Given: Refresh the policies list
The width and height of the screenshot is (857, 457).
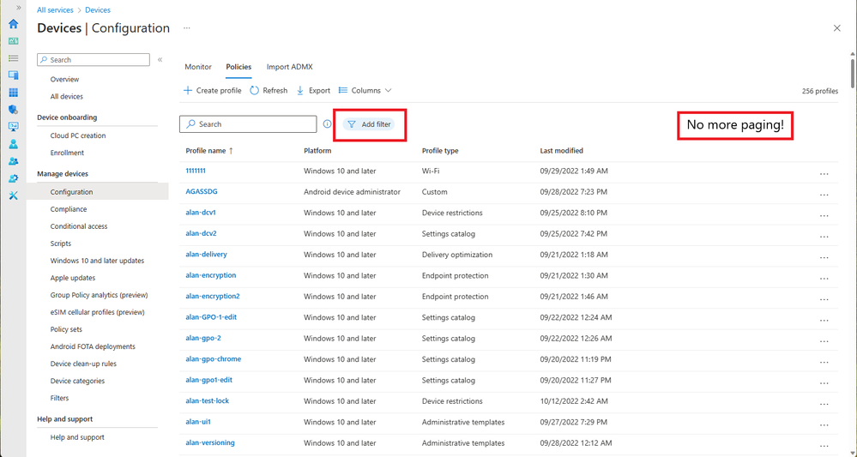Looking at the screenshot, I should tap(269, 91).
